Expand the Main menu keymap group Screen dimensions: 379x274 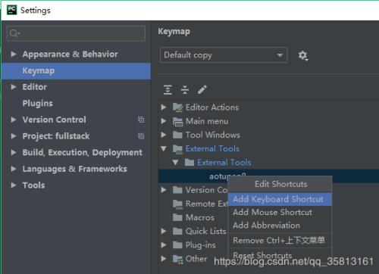(x=164, y=121)
